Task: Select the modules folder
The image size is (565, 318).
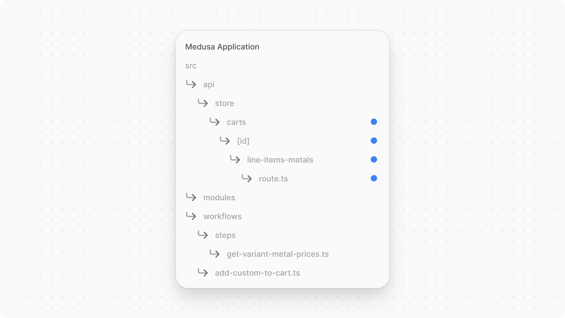Action: (219, 197)
